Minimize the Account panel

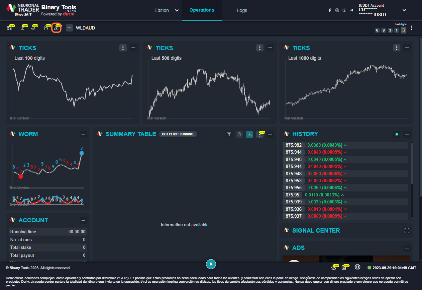83,221
